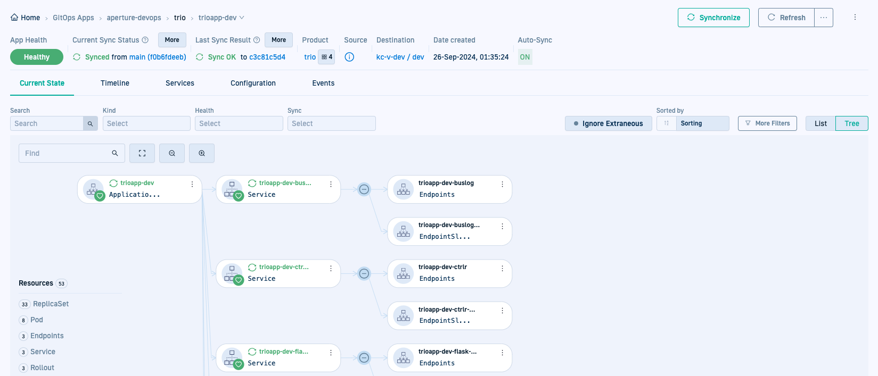878x376 pixels.
Task: Click the Source info icon
Action: (349, 57)
